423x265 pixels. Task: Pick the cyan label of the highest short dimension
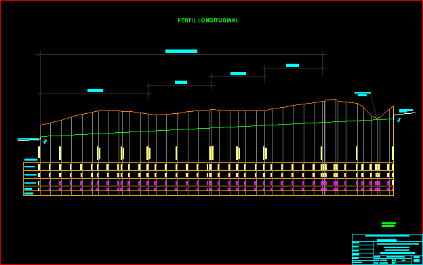[x=292, y=66]
